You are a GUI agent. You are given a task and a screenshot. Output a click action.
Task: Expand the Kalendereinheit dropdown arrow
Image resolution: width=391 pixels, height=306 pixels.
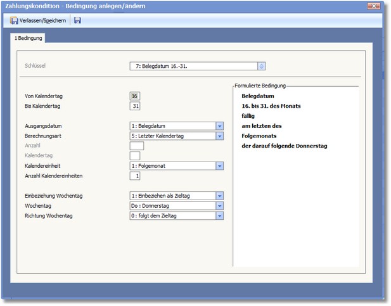tap(220, 166)
